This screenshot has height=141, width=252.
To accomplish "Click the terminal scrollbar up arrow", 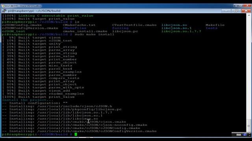I will pyautogui.click(x=249, y=15).
